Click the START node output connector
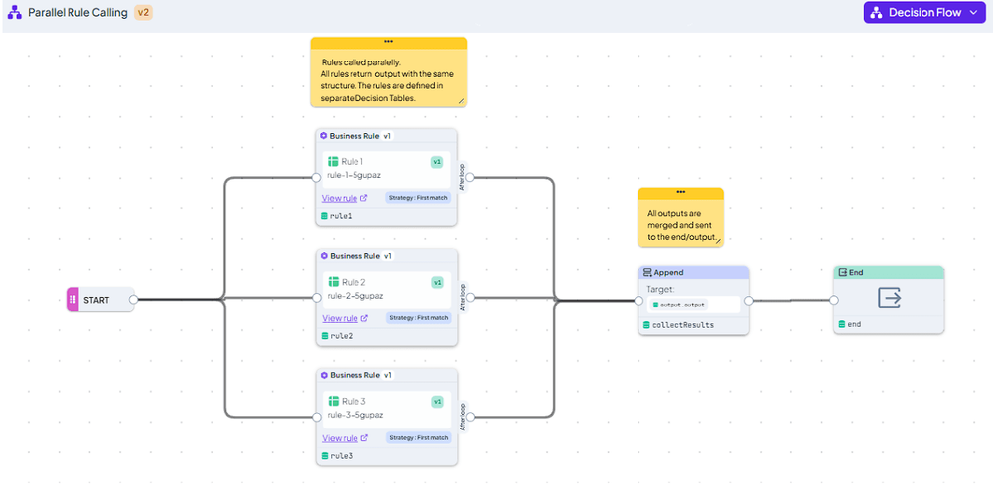 tap(133, 300)
